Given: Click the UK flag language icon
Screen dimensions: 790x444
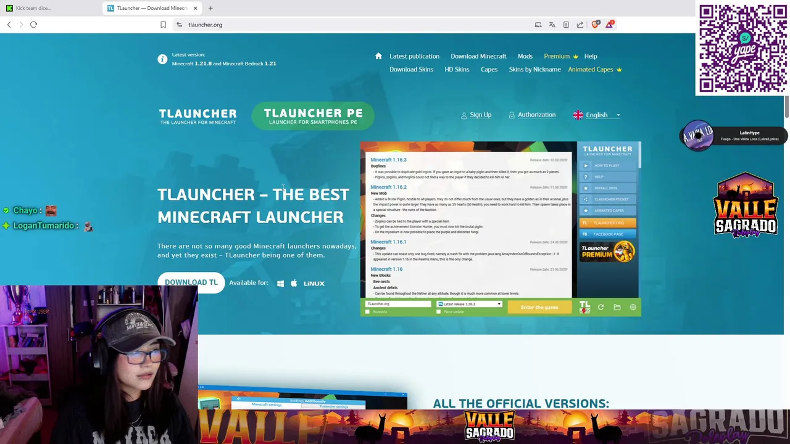Looking at the screenshot, I should tap(578, 115).
